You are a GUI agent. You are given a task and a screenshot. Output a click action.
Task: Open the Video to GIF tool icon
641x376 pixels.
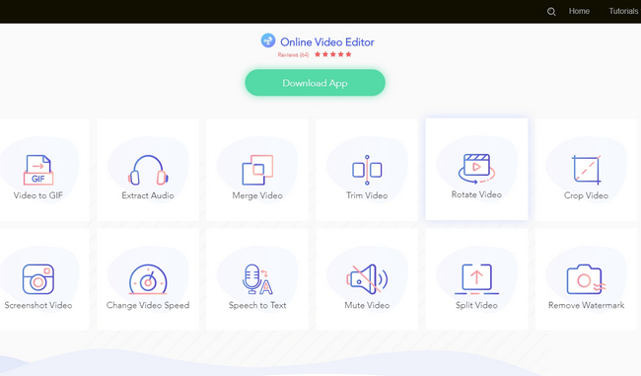coord(38,170)
